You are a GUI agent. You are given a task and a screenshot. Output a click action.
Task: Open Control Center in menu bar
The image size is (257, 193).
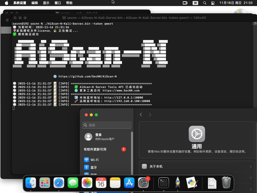[213, 3]
